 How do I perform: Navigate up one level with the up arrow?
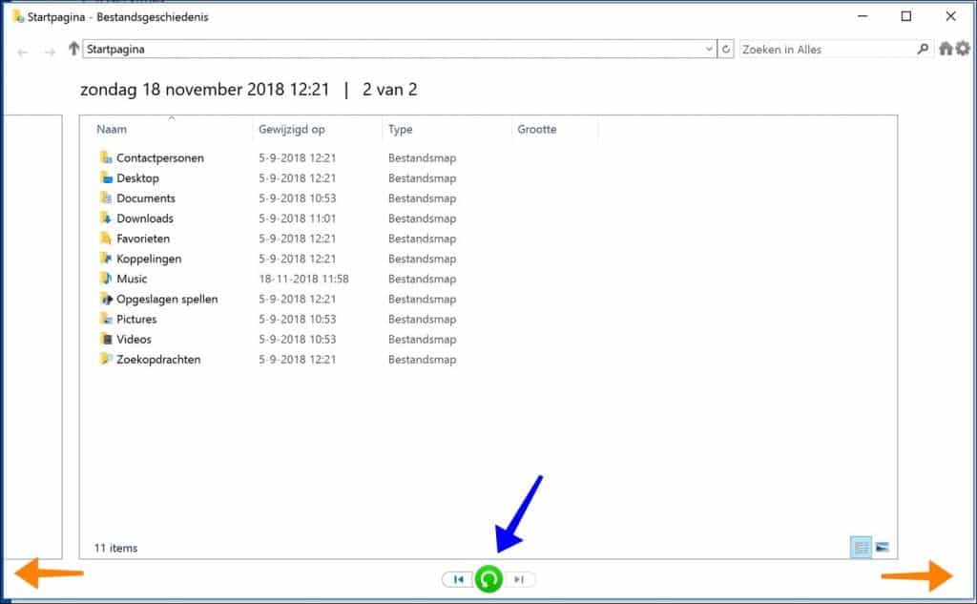73,49
